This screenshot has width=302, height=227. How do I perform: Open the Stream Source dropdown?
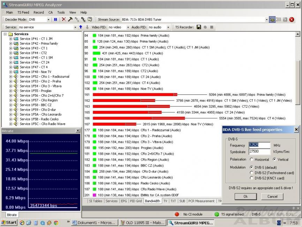pyautogui.click(x=266, y=20)
